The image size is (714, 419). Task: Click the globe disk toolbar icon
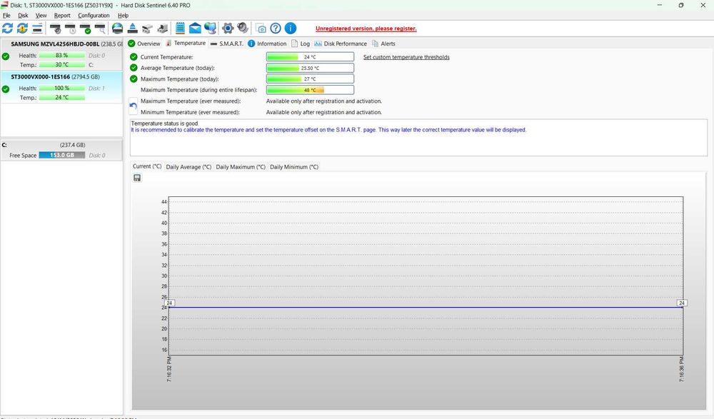pyautogui.click(x=118, y=29)
